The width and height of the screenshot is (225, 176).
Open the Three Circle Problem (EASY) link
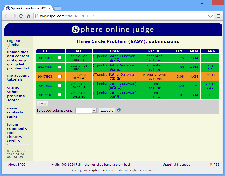tap(112, 41)
